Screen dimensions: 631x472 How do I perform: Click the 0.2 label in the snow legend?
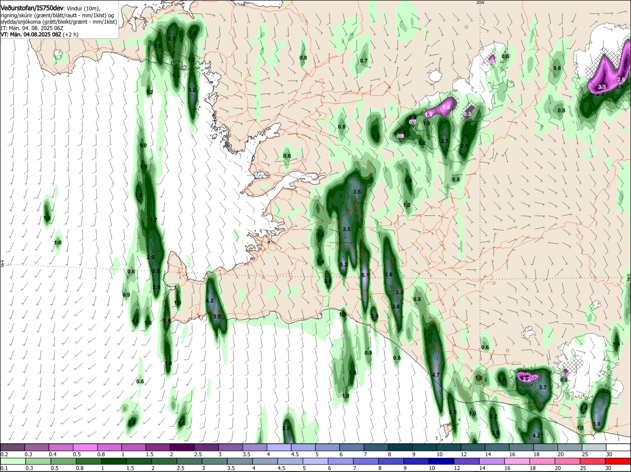[4, 454]
